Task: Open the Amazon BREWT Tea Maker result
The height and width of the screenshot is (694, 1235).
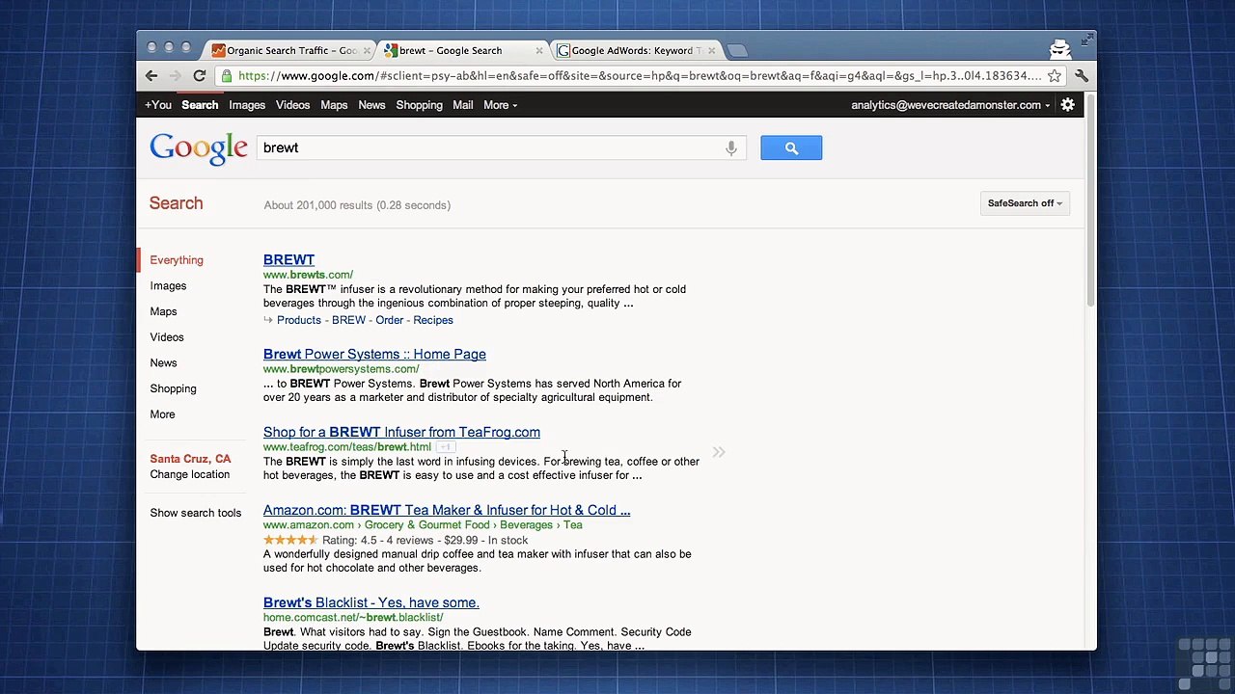Action: 447,510
